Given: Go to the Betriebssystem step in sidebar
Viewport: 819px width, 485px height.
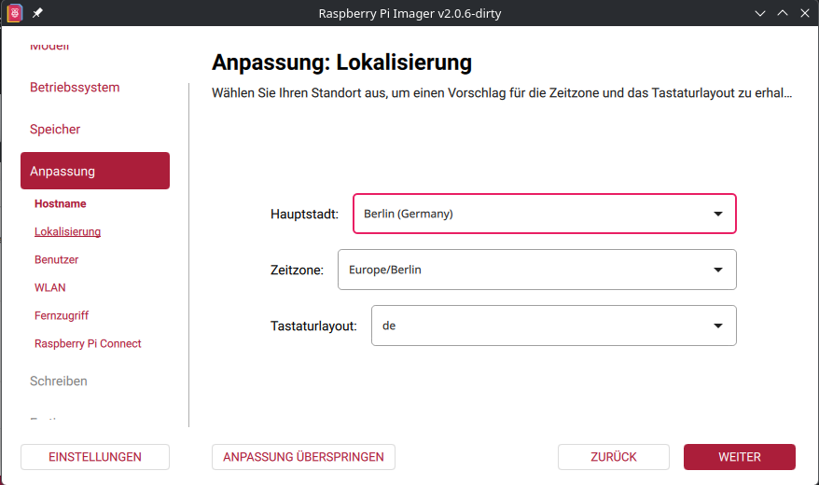Looking at the screenshot, I should point(75,88).
